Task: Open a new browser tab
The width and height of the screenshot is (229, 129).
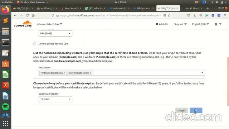Action: pyautogui.click(x=208, y=8)
